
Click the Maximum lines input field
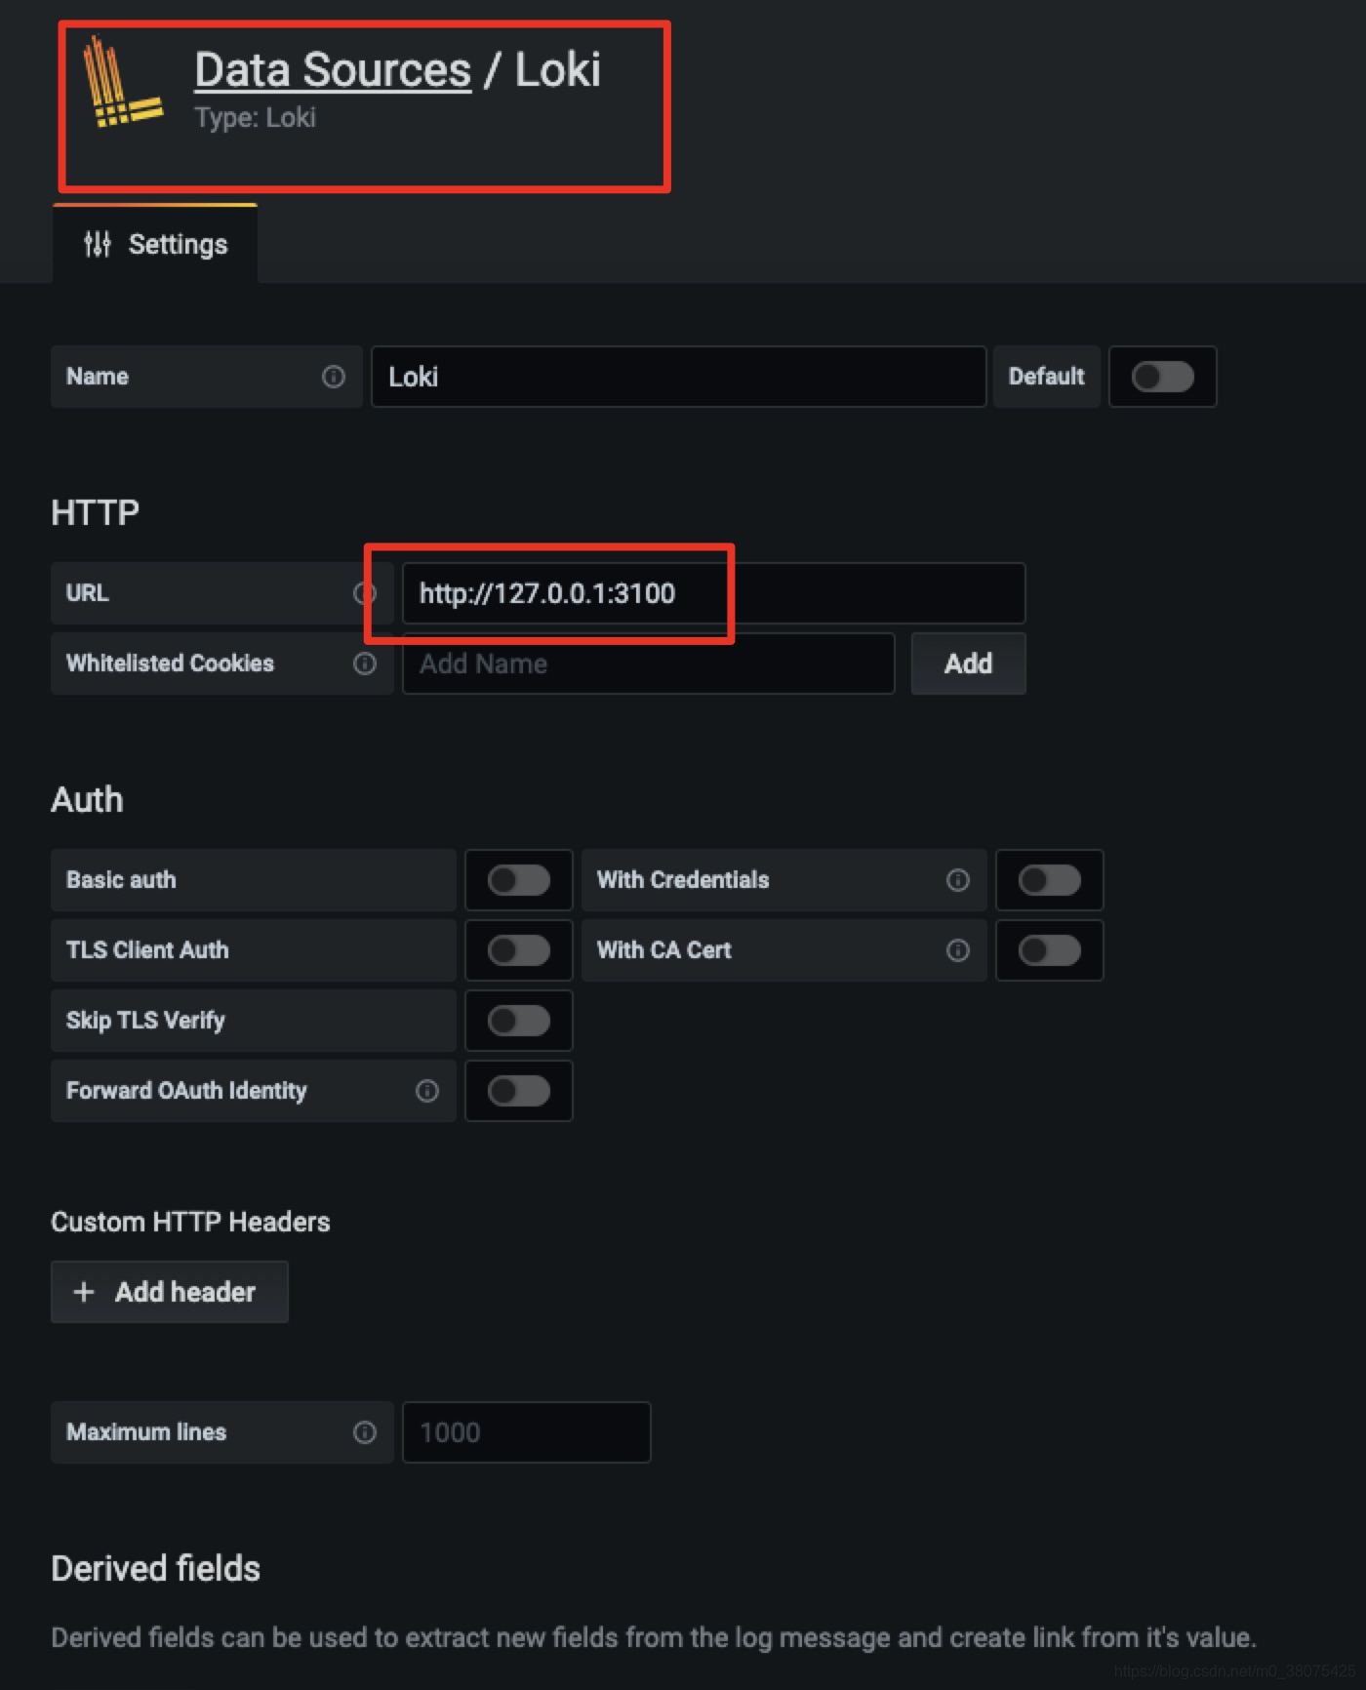527,1432
